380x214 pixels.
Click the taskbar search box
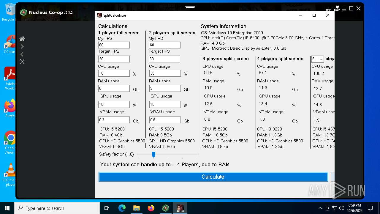pos(57,208)
